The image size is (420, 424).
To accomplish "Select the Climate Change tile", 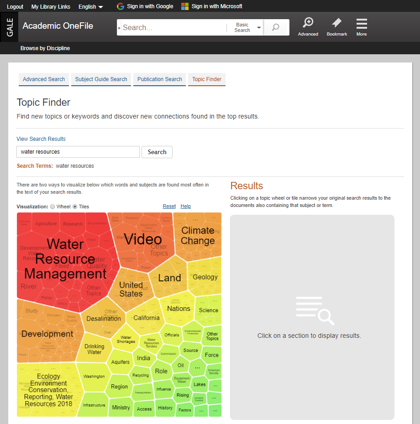I will [198, 236].
